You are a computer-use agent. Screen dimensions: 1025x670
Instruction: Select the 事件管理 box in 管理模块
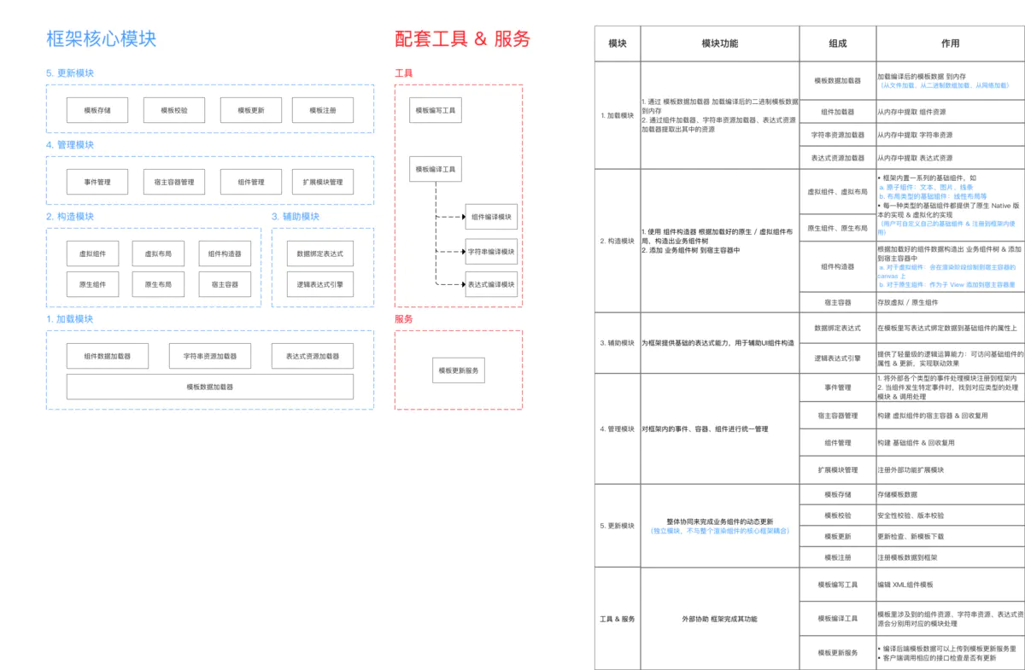coord(96,182)
